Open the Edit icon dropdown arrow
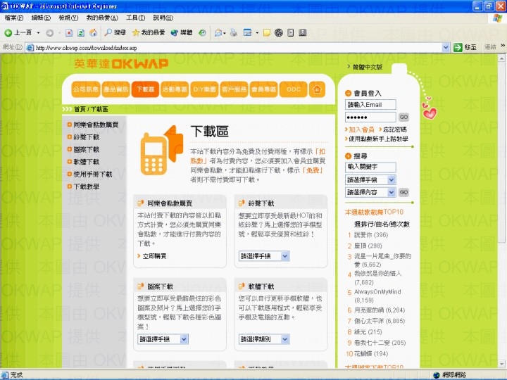The width and height of the screenshot is (507, 380). pyautogui.click(x=257, y=33)
